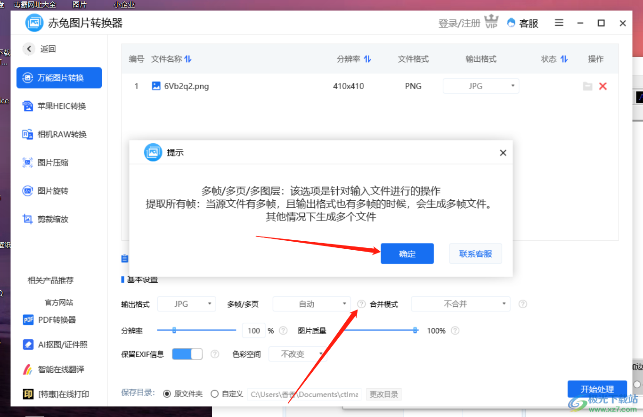Image resolution: width=643 pixels, height=417 pixels.
Task: Click help icon next to 保留EXIF信息
Action: (215, 354)
